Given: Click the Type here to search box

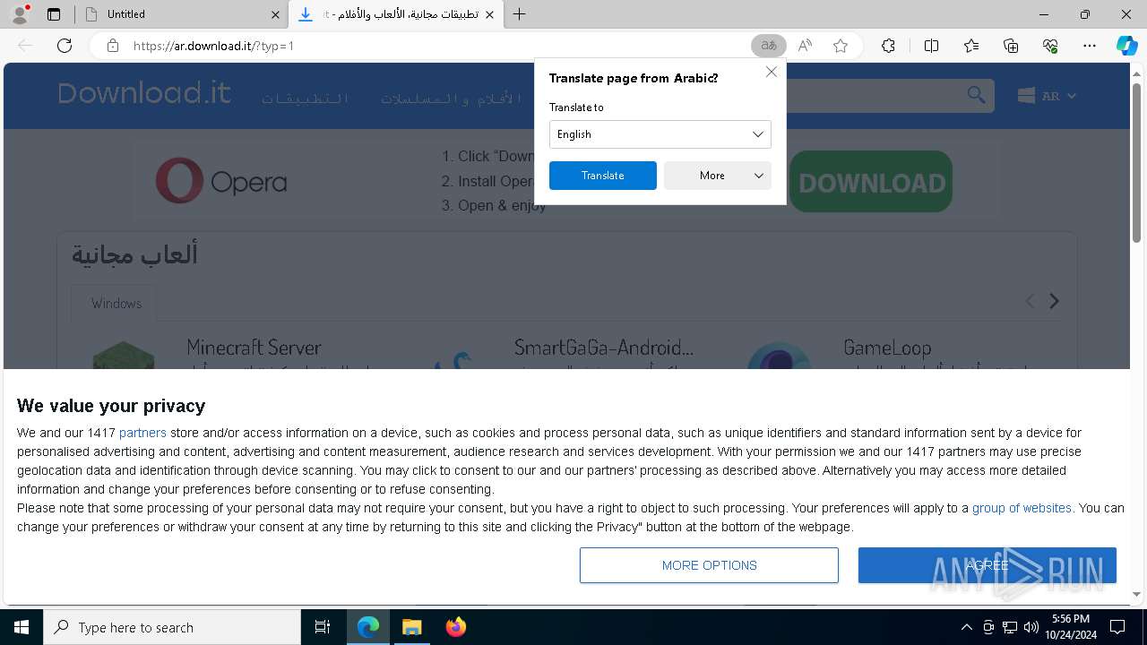Looking at the screenshot, I should pos(172,627).
